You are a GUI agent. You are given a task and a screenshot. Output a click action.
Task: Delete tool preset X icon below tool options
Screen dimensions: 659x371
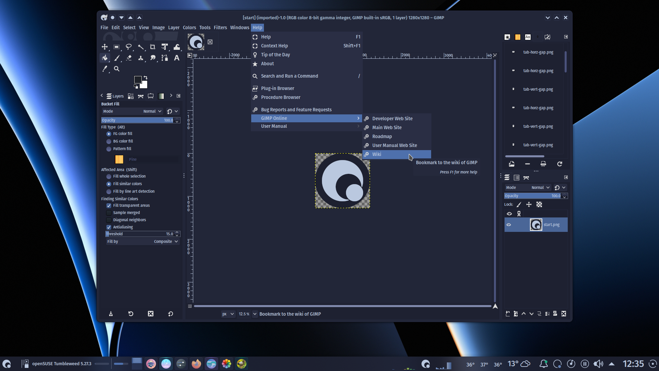(151, 314)
